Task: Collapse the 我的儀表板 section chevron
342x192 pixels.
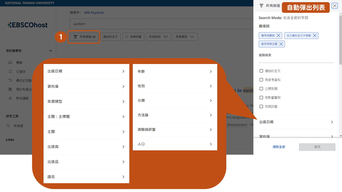Action: 50,51
